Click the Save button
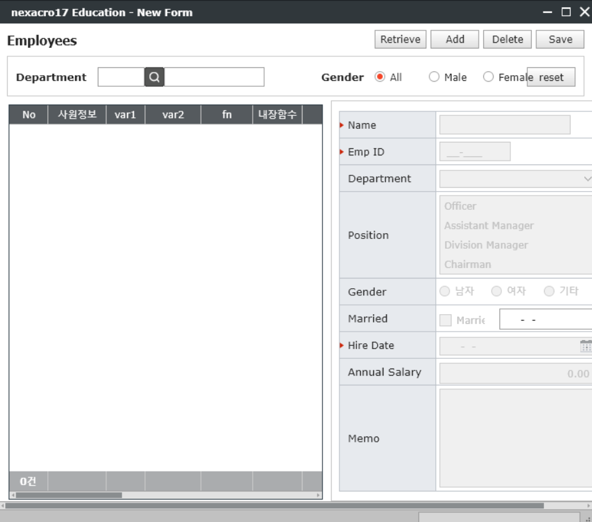Viewport: 592px width, 522px height. coord(560,40)
